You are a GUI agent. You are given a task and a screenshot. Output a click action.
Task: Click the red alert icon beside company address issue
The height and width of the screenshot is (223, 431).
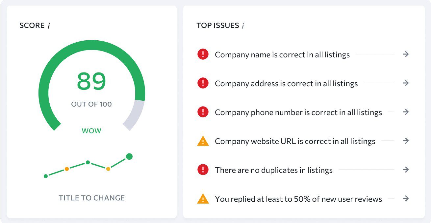point(203,83)
